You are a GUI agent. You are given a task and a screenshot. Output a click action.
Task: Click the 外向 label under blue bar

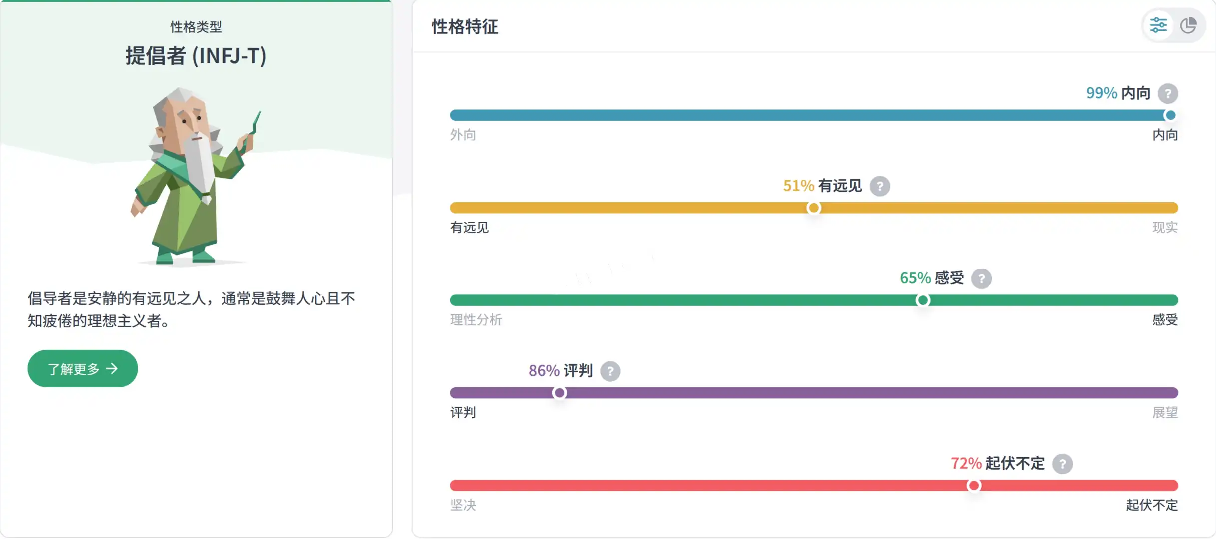[463, 135]
